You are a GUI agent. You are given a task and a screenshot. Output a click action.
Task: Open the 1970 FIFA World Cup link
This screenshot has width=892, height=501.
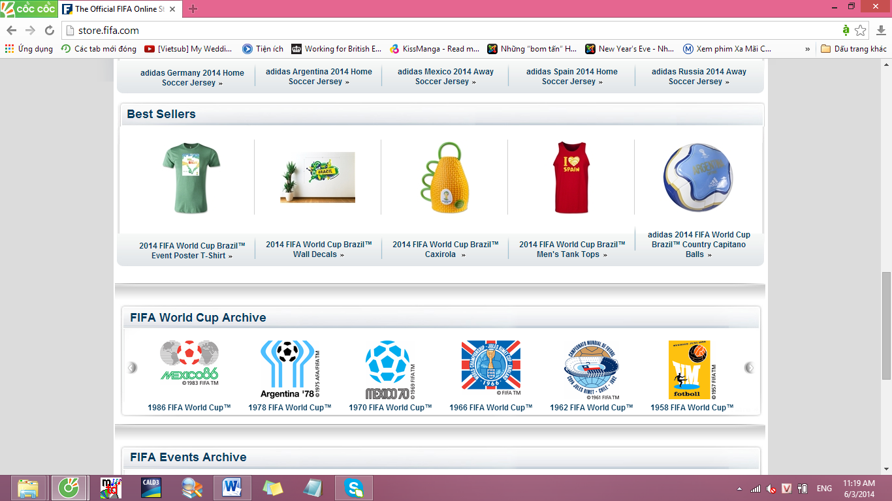pos(390,408)
